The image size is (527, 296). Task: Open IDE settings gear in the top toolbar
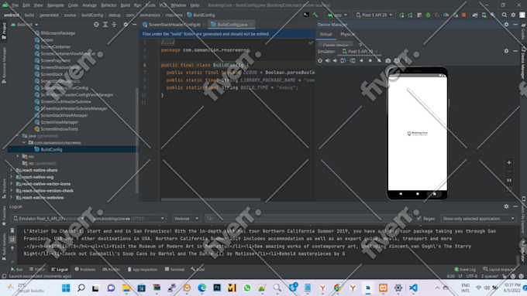(513, 15)
